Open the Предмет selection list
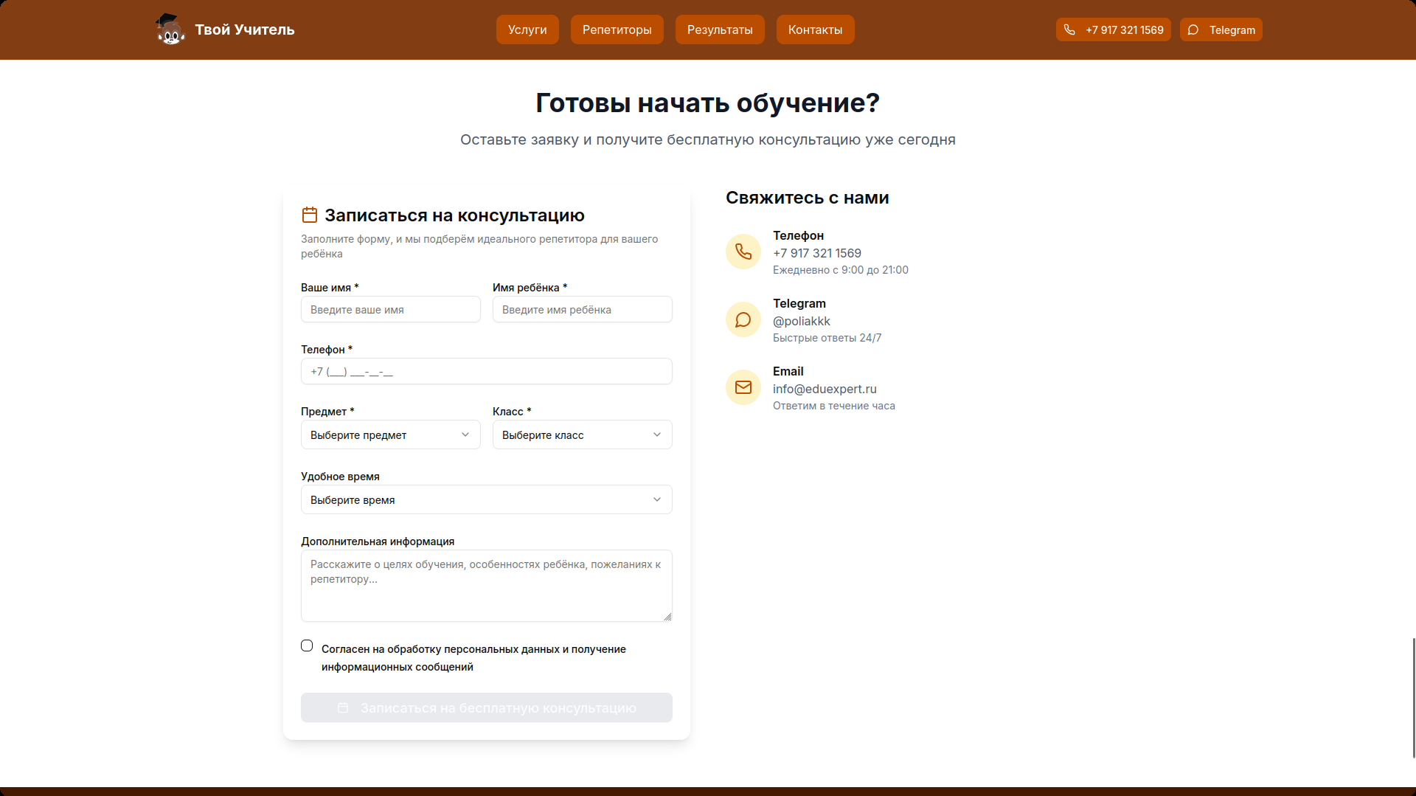1416x796 pixels. (390, 435)
